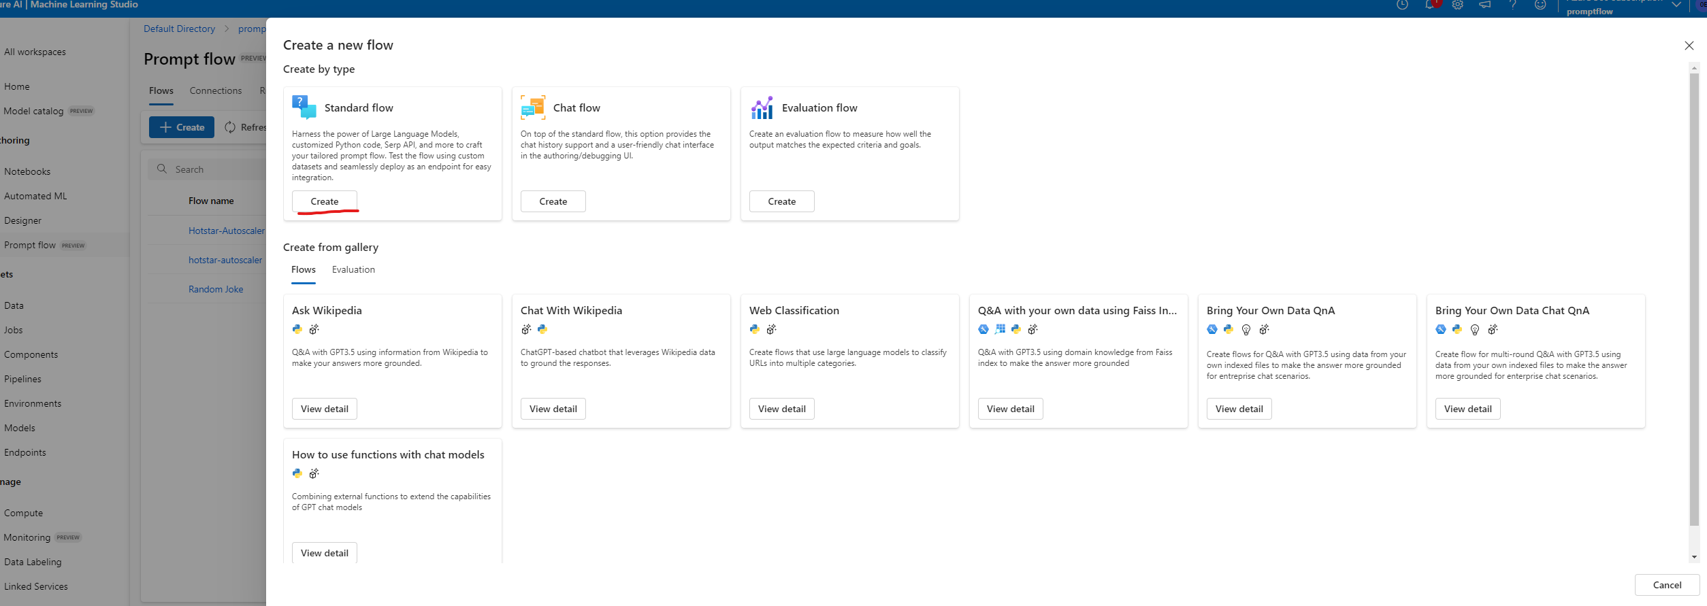Open Data Labeling in the sidebar
This screenshot has height=606, width=1707.
click(33, 562)
